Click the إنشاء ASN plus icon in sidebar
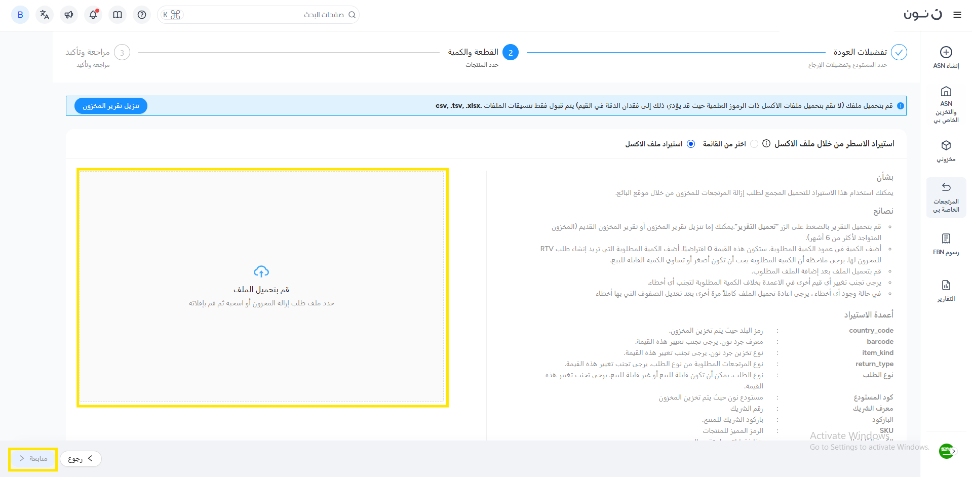This screenshot has width=972, height=477. 946,52
